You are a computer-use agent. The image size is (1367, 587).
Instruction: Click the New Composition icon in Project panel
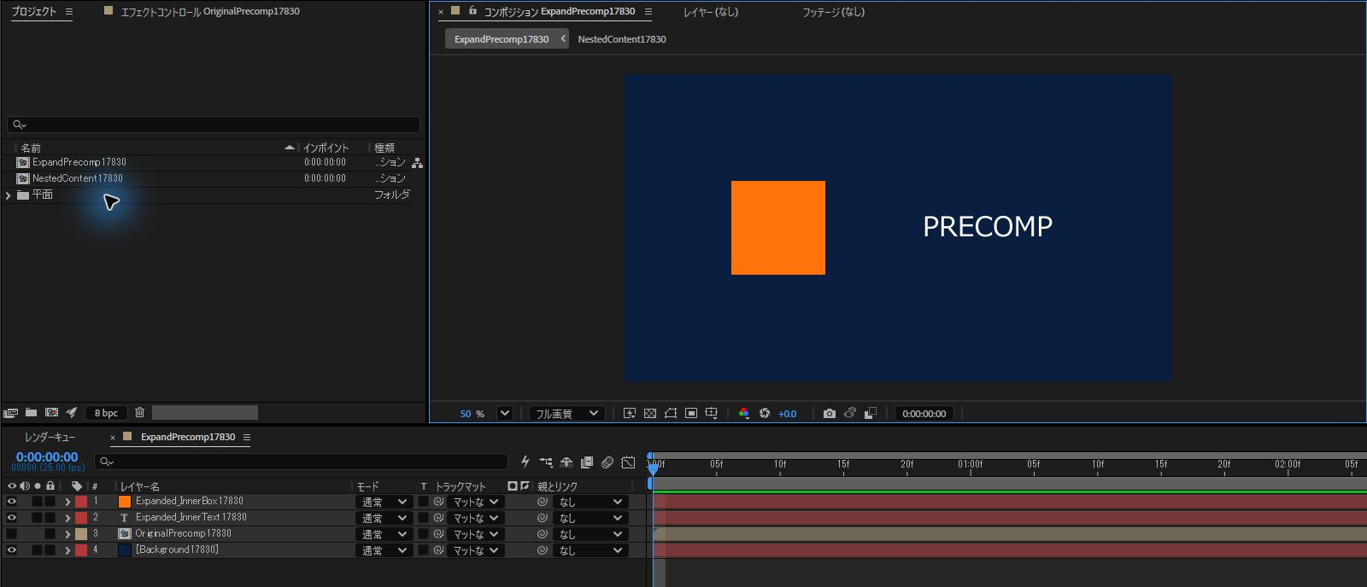click(x=51, y=413)
